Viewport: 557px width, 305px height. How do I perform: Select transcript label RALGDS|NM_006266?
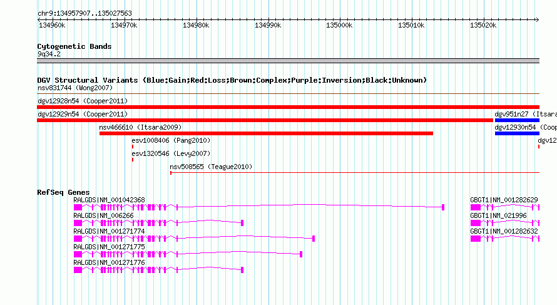103,216
